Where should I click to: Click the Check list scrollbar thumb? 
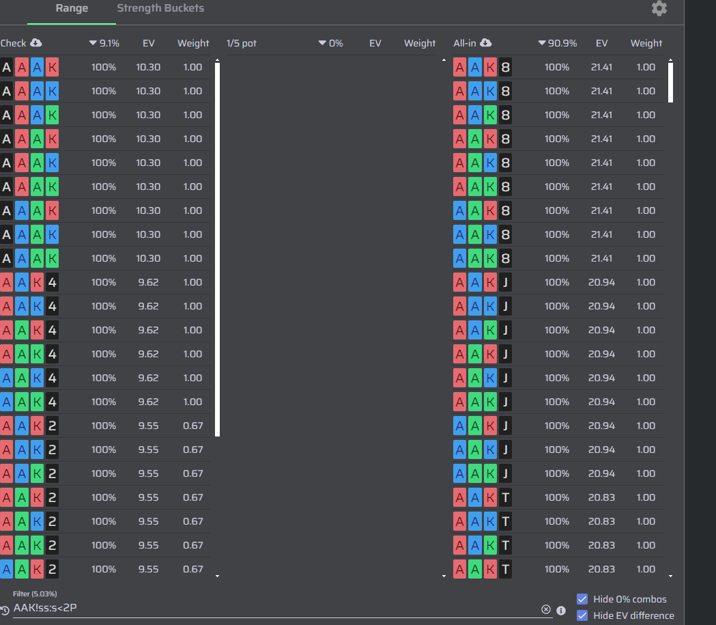click(x=217, y=249)
